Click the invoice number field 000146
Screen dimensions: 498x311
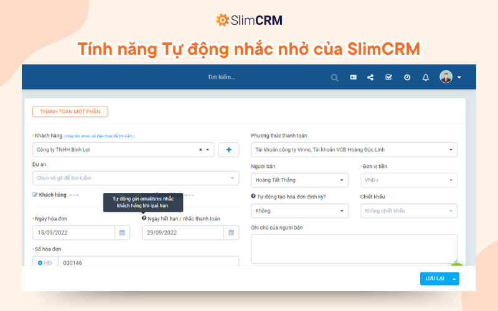point(148,261)
